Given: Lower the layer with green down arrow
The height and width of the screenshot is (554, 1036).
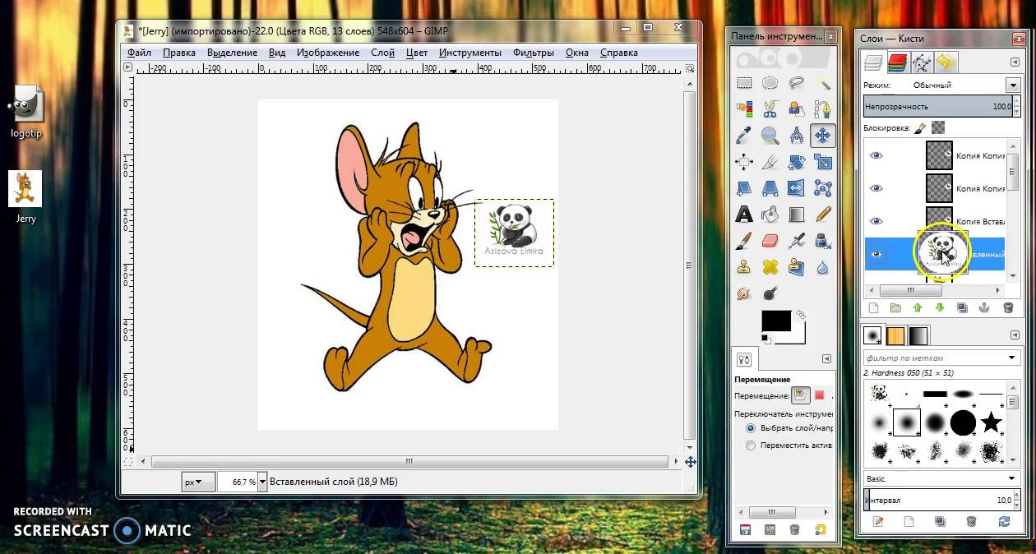Looking at the screenshot, I should (940, 308).
